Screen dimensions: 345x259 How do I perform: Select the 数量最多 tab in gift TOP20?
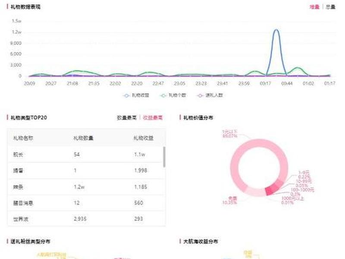pos(127,118)
